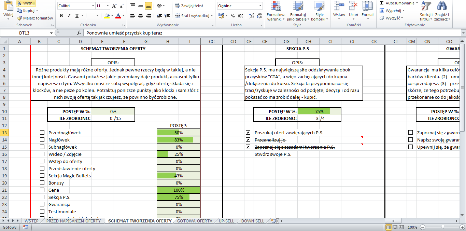
Task: Open the UP-SELL sheet tab
Action: pos(226,221)
